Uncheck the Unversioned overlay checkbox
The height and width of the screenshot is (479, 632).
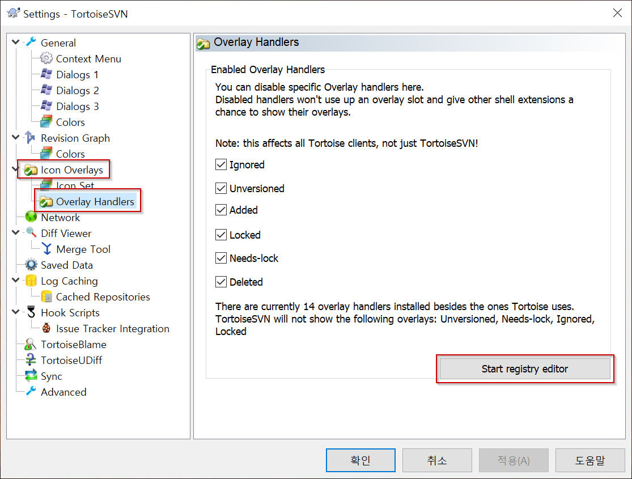point(221,188)
